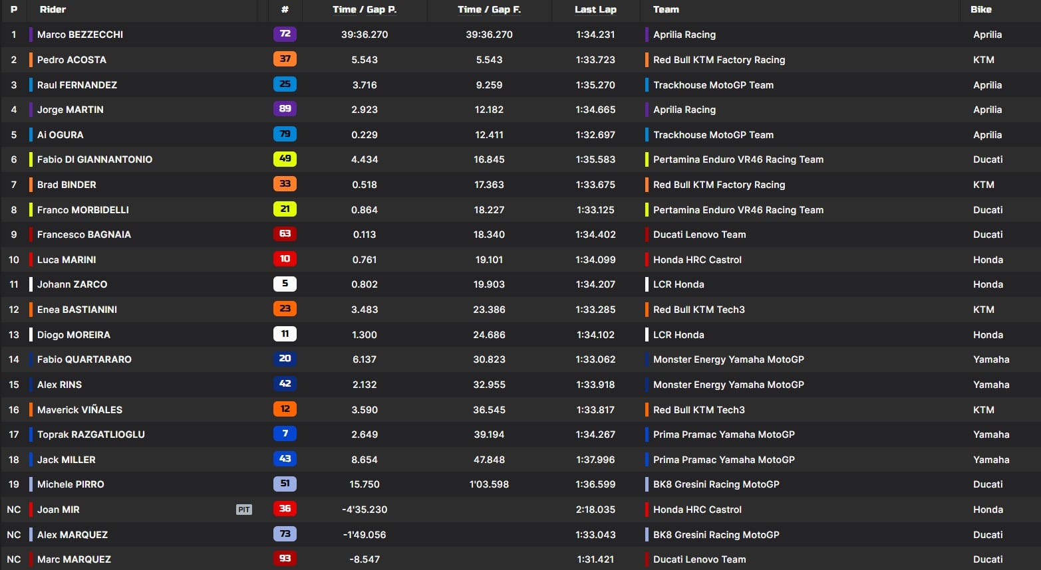Click Ai Ogura's last lap time 1:32.697

595,135
